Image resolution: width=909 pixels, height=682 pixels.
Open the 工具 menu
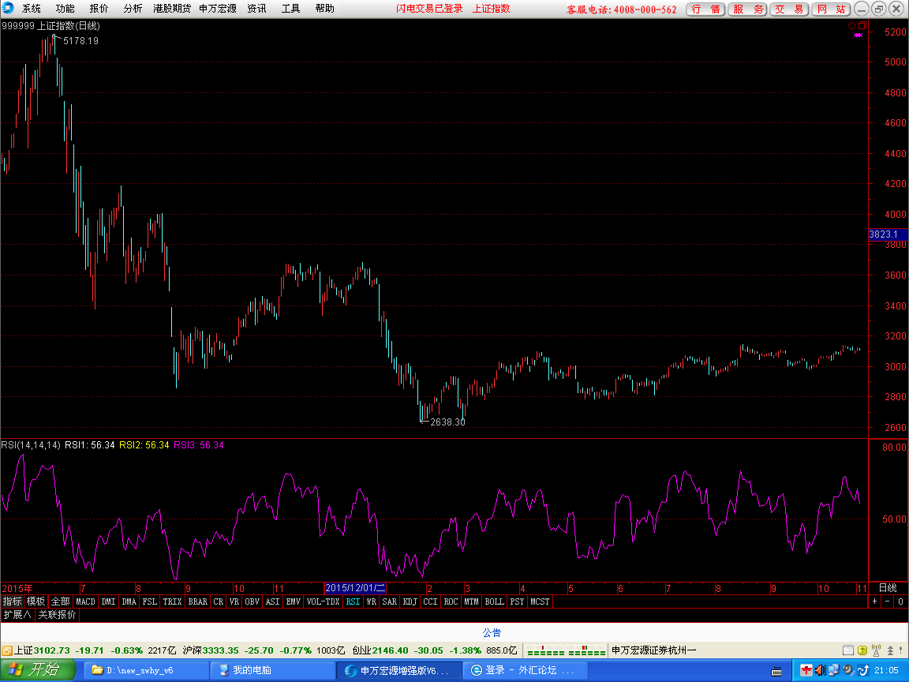291,9
